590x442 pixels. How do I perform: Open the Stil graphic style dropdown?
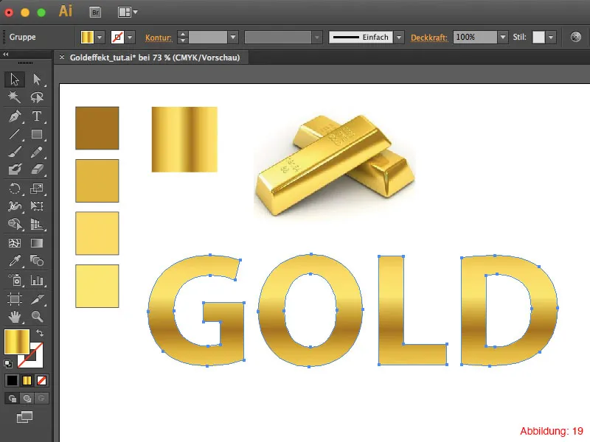tap(551, 38)
